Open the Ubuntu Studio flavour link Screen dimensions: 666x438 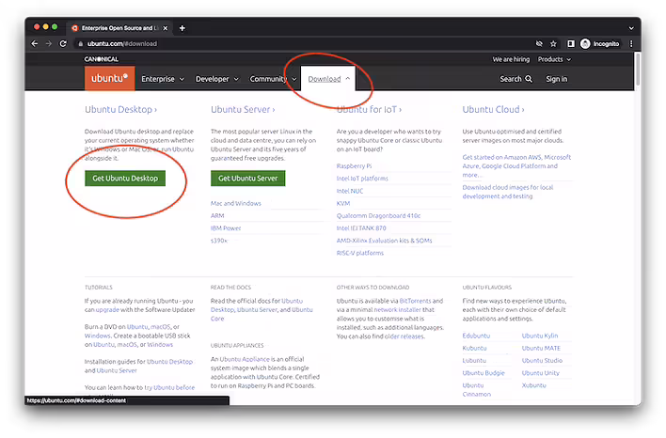(542, 360)
